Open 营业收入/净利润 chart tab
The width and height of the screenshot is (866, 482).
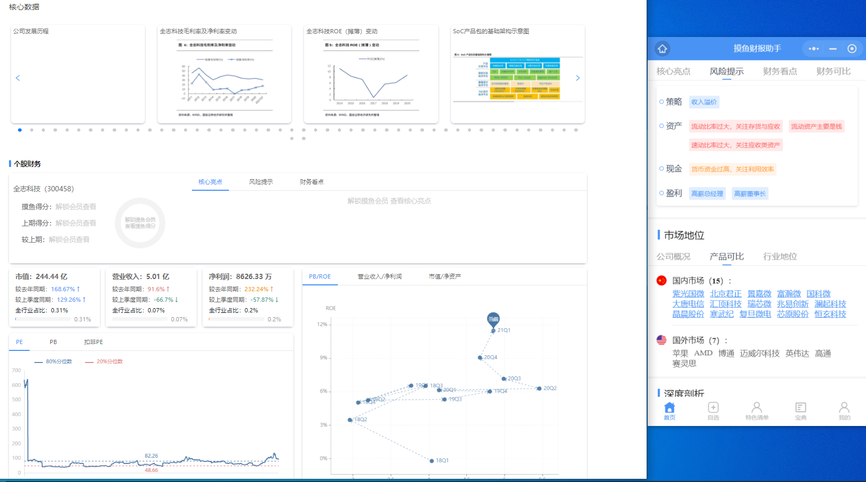tap(380, 276)
